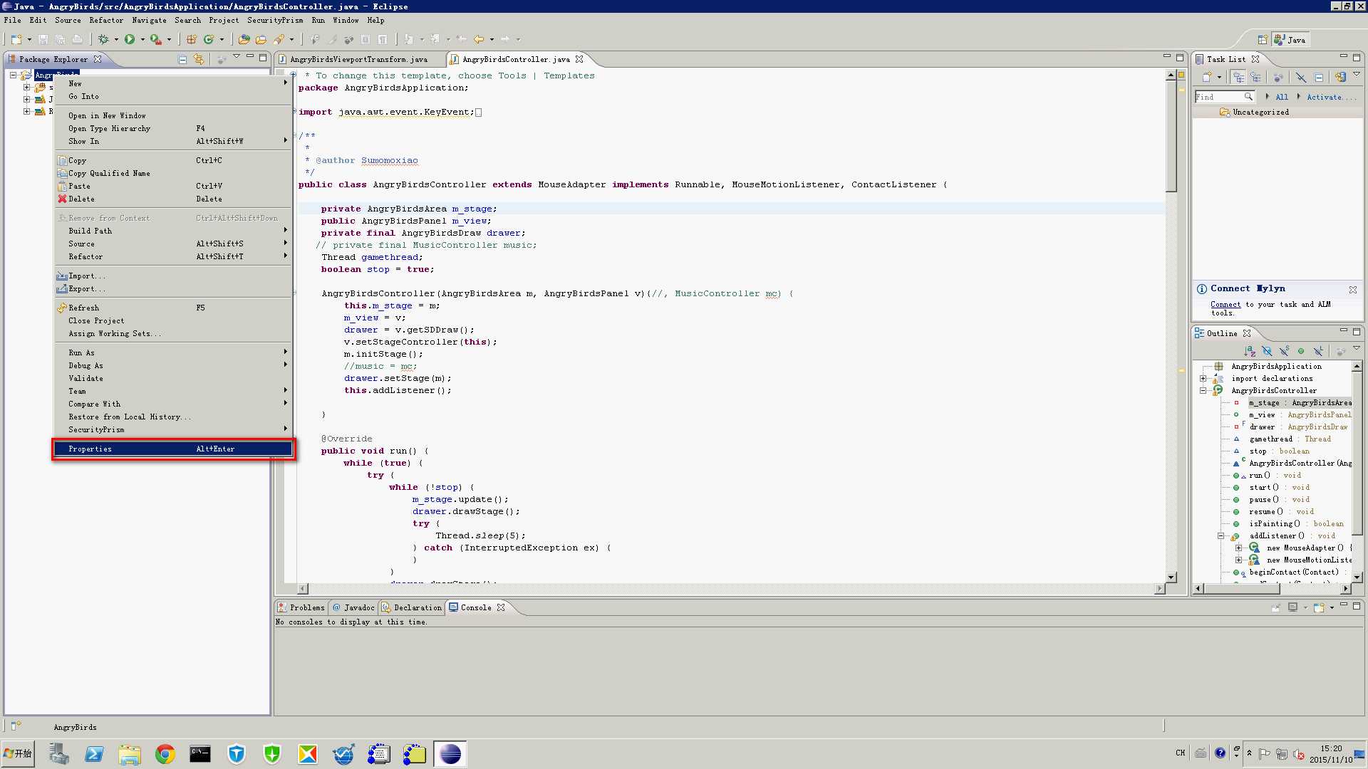Click Collapse All icon in Task List
This screenshot has width=1368, height=769.
coord(1319,77)
